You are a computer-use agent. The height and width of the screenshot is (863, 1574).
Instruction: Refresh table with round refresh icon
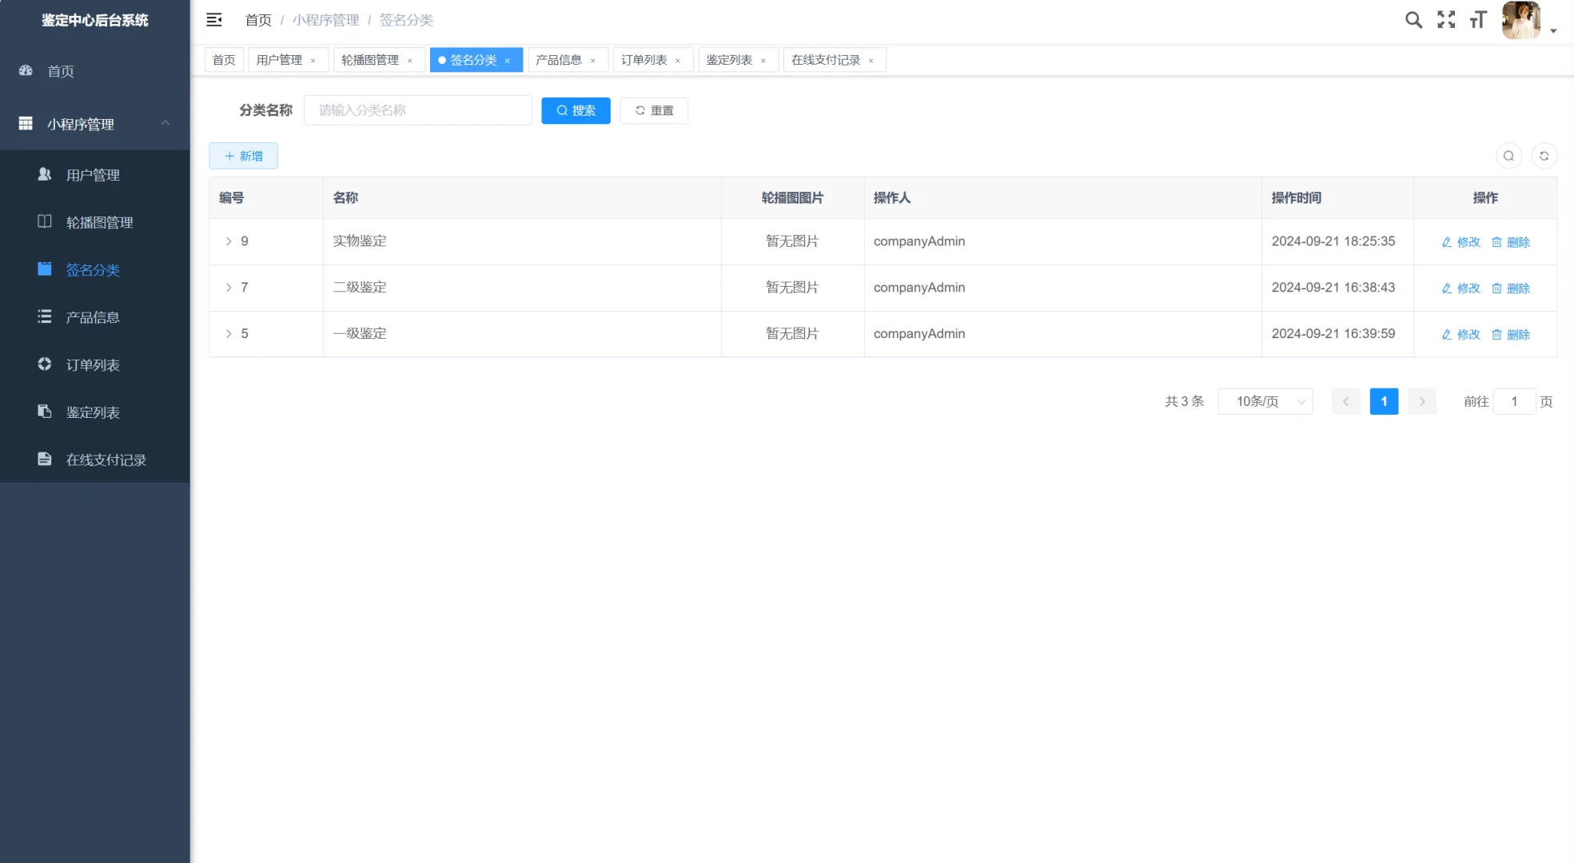(1544, 156)
